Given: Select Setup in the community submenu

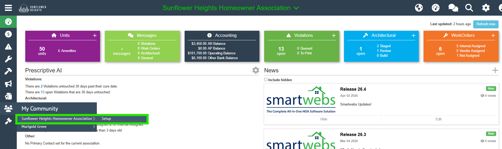Looking at the screenshot, I should (106, 119).
